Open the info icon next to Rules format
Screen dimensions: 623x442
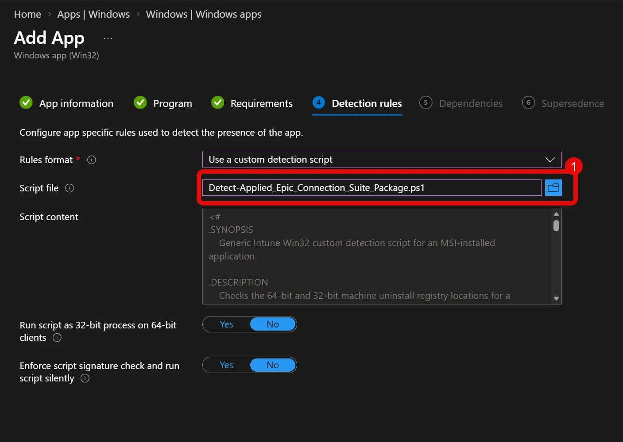[92, 160]
